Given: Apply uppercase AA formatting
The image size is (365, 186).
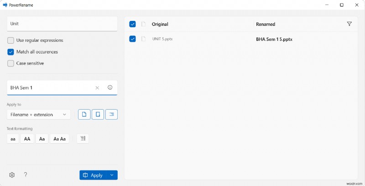Looking at the screenshot, I should 27,139.
